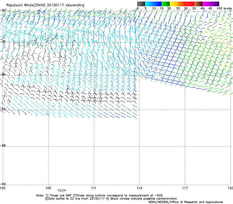The image size is (233, 204).
Task: Click the 117 longitude axis label
Action: [185, 188]
